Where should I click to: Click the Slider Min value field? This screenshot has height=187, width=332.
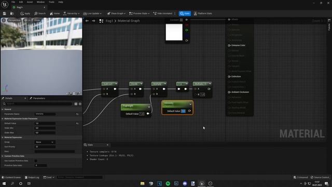(45, 128)
